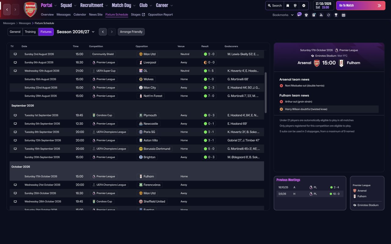This screenshot has width=391, height=244.
Task: Open the notifications speech bubble with 9+ badge
Action: pyautogui.click(x=299, y=15)
